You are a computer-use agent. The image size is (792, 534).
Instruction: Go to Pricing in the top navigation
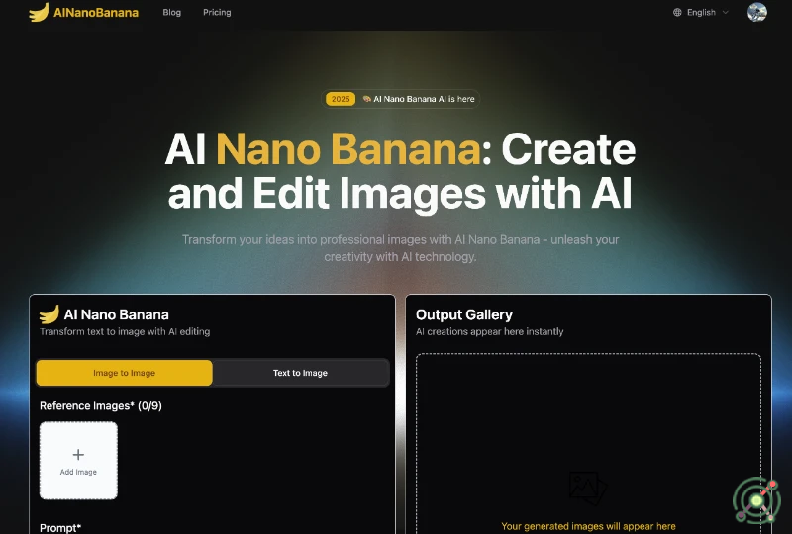[x=217, y=13]
